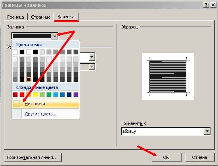This screenshot has width=218, height=166.
Task: Open 'Горизонтальная линия...' button
Action: tap(33, 157)
